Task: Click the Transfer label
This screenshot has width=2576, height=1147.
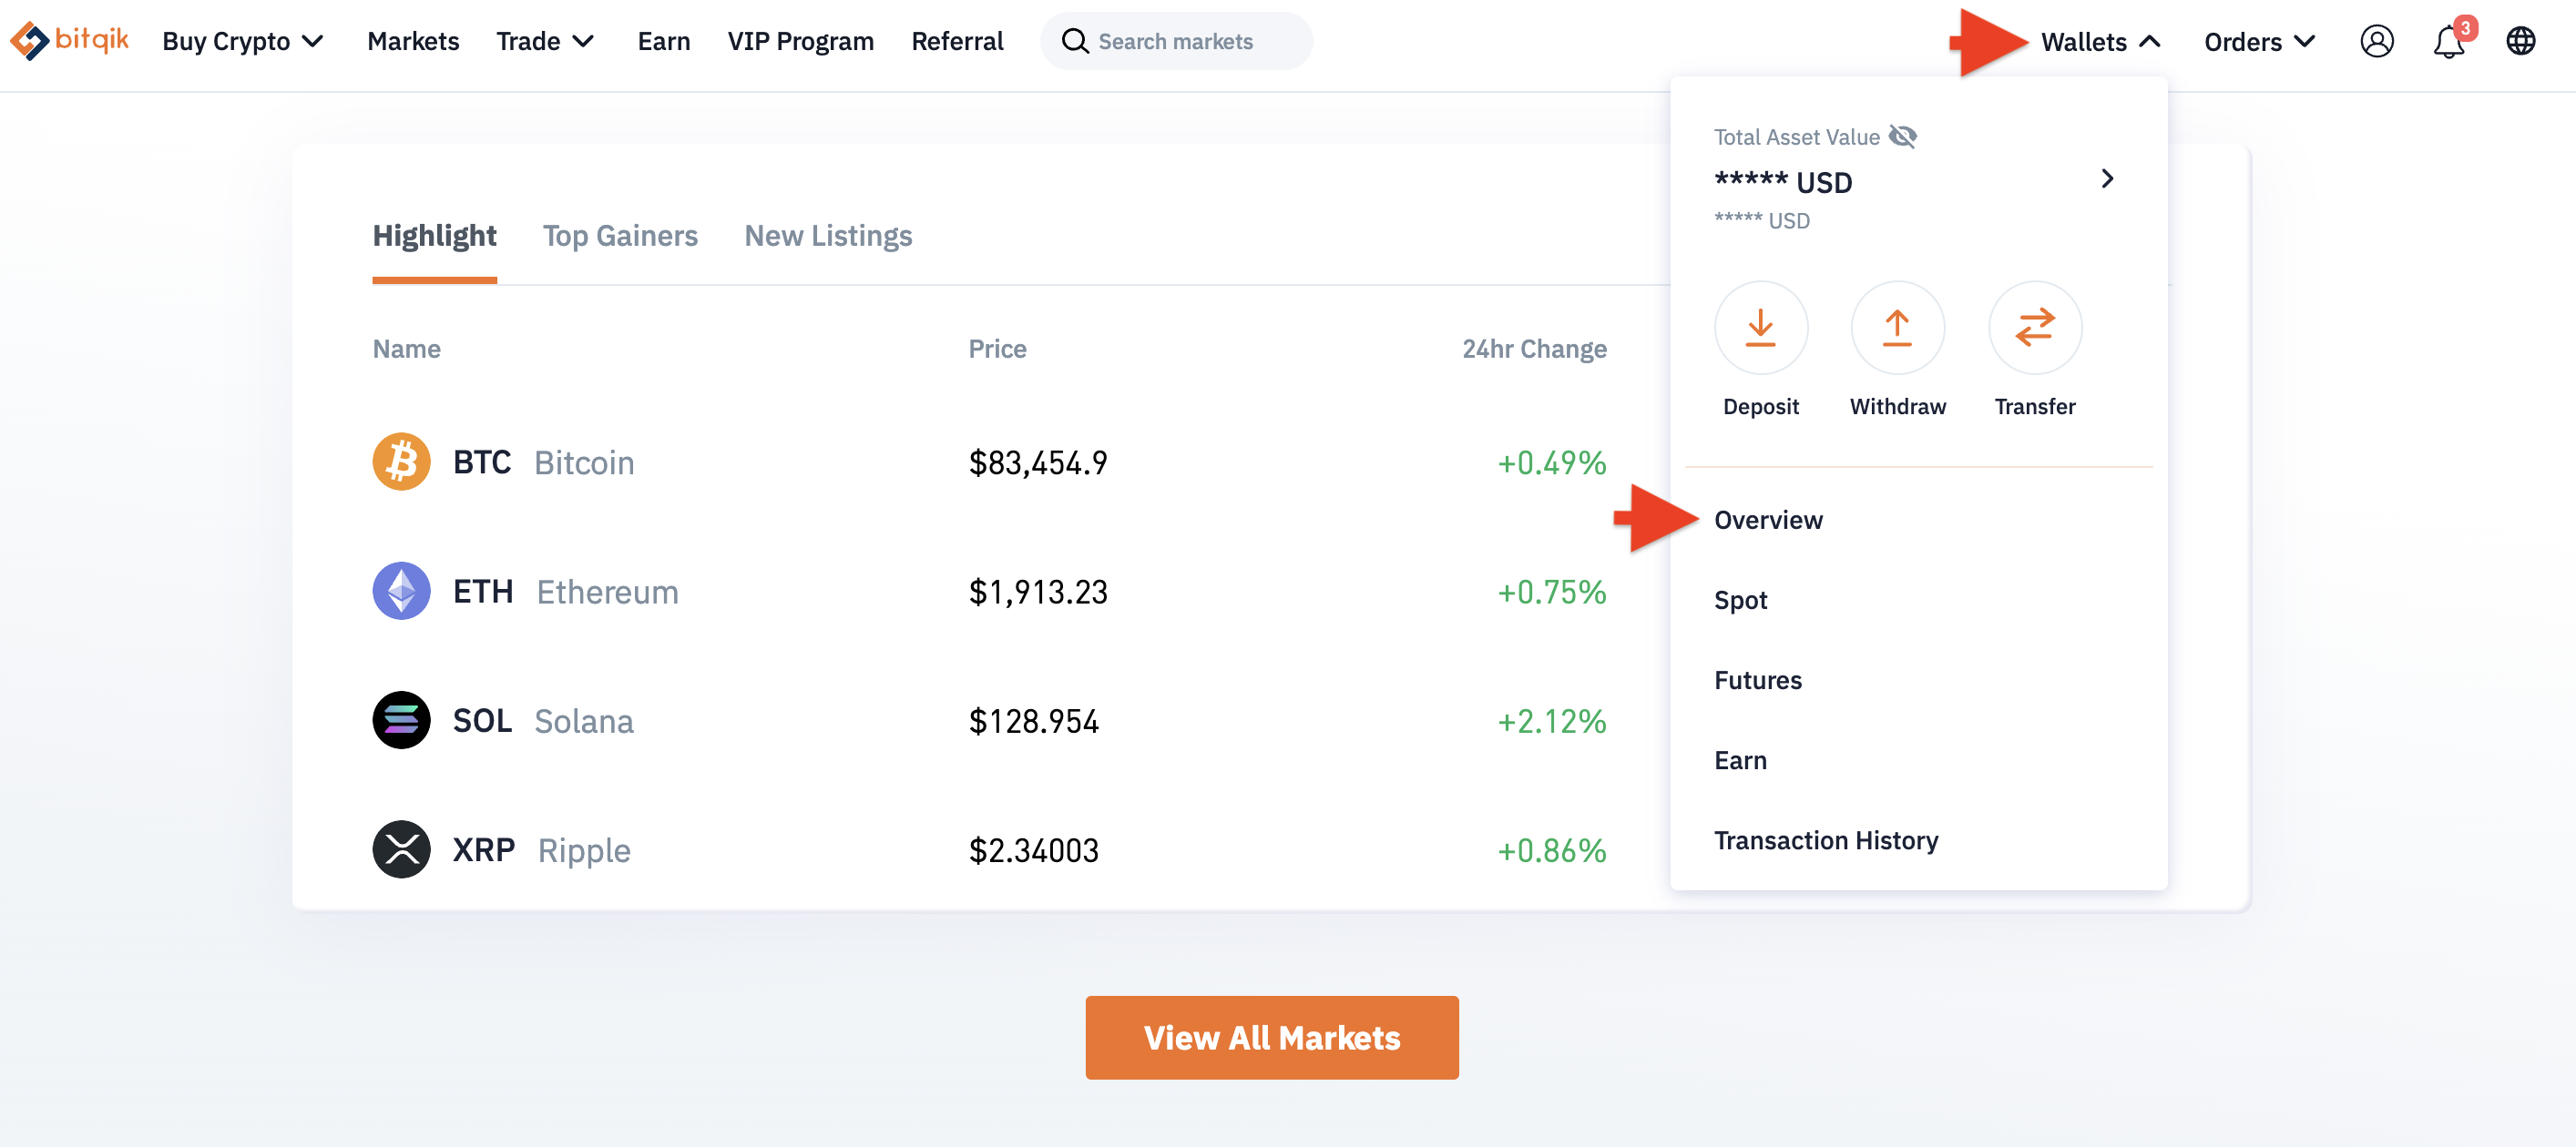Action: (x=2034, y=406)
